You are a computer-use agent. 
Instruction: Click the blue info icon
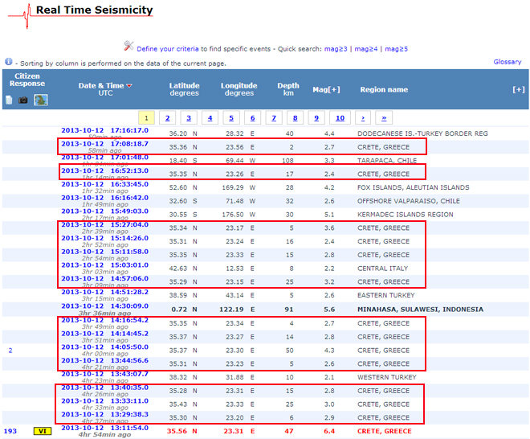tap(8, 61)
